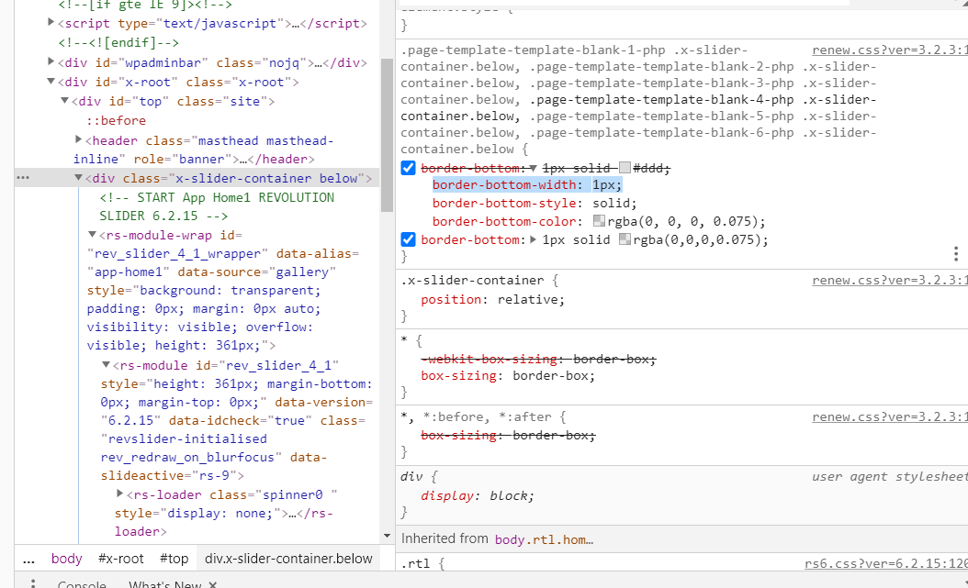Open border-bottom-color rgba swatch picker
Viewport: 968px width, 588px height.
599,221
